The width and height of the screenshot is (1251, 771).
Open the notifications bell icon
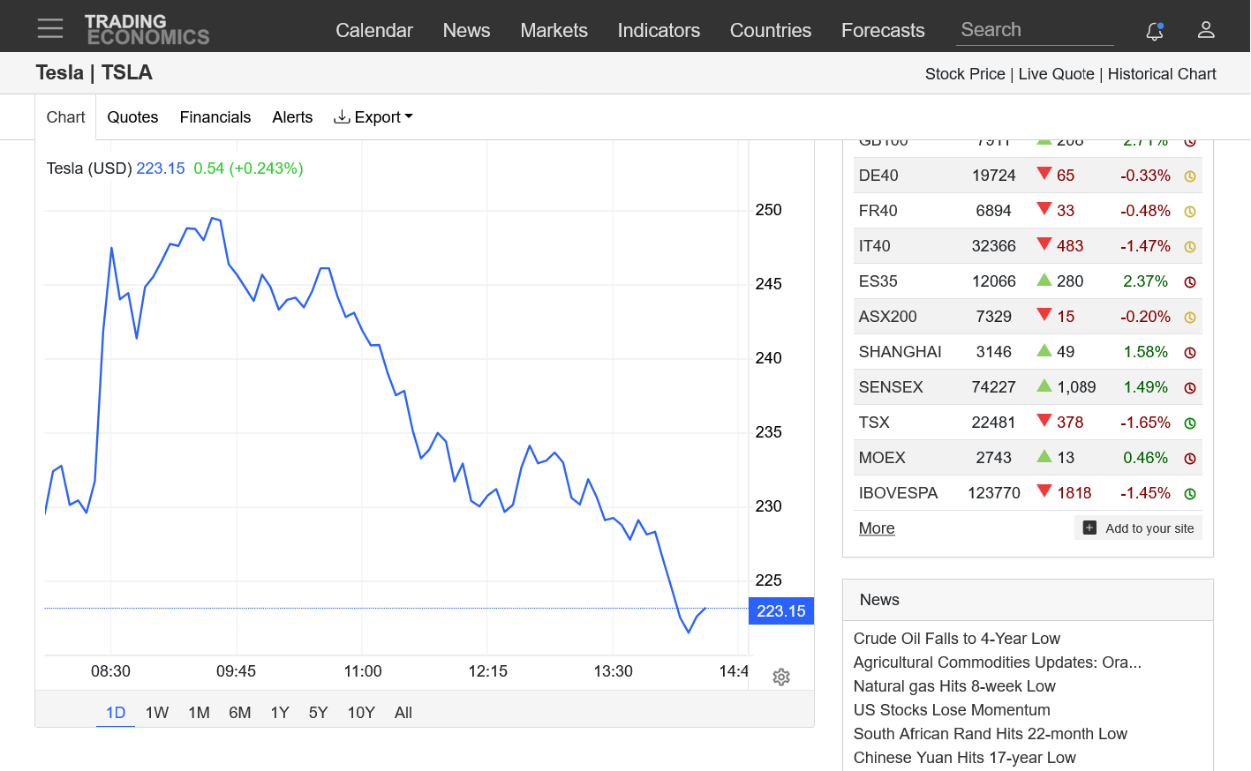click(x=1155, y=31)
